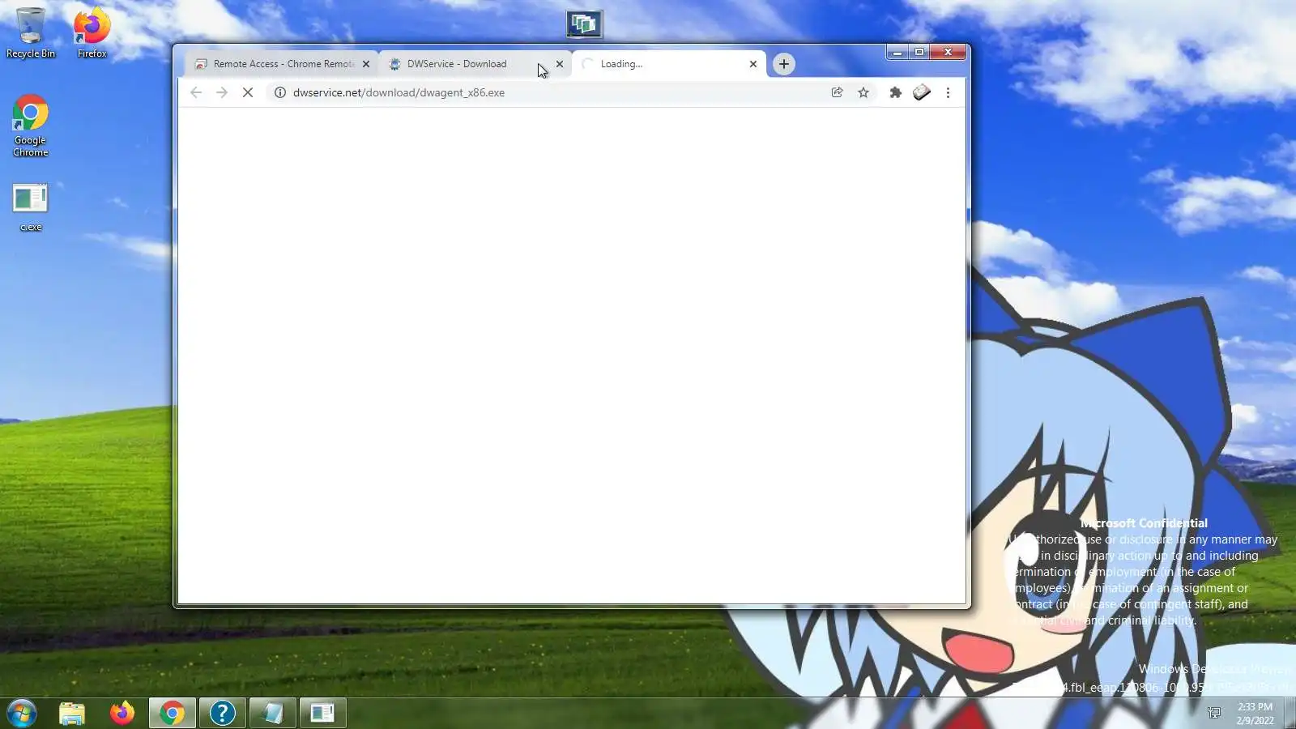Go back to the previous page
This screenshot has width=1296, height=729.
pos(196,92)
